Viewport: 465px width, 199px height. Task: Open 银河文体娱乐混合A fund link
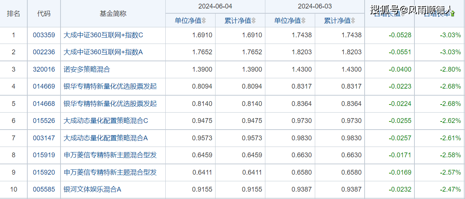pos(92,189)
